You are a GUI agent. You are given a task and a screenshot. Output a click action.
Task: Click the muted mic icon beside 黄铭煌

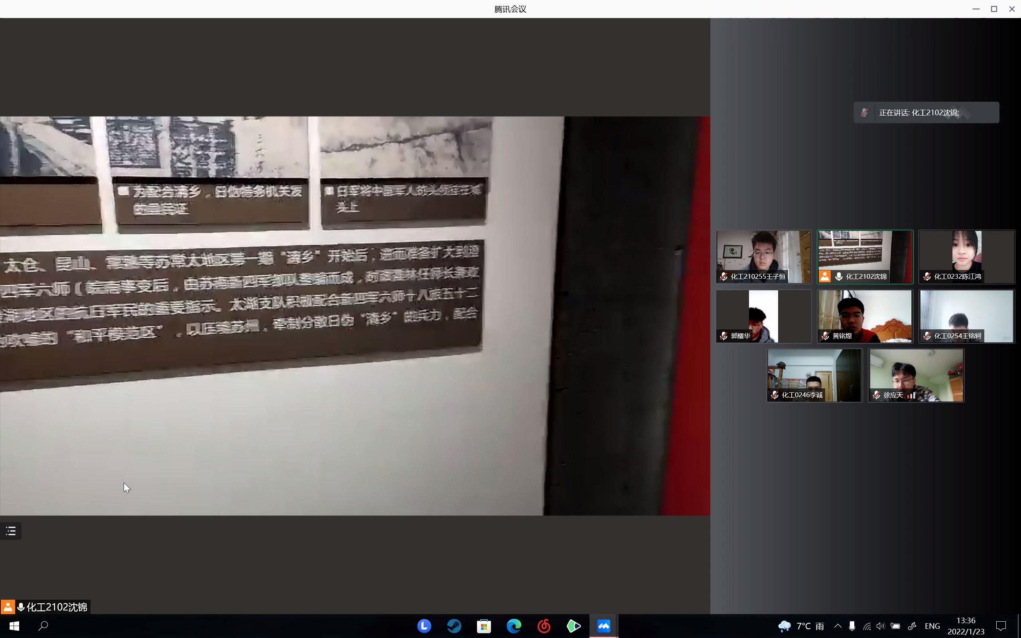coord(825,336)
